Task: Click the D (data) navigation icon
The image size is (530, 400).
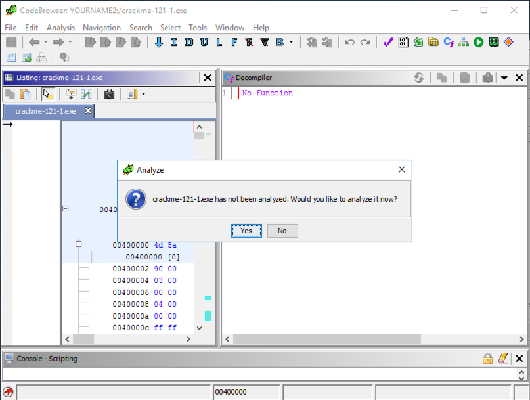Action: 189,42
